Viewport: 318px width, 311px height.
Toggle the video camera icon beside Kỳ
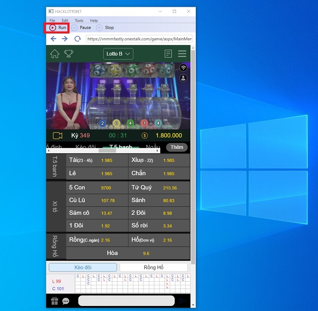(57, 135)
